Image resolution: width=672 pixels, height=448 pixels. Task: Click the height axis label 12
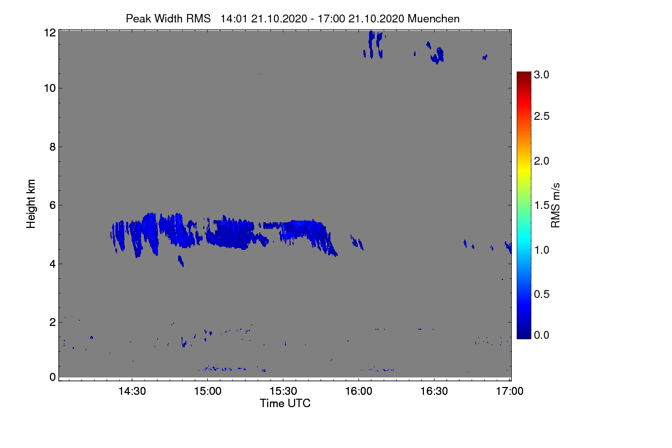pos(49,32)
